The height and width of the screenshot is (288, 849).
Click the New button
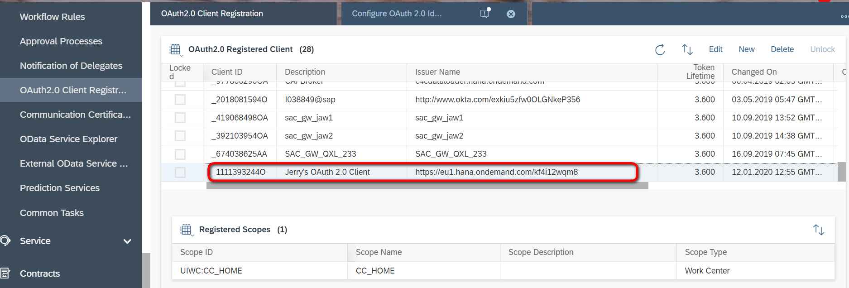pyautogui.click(x=747, y=49)
